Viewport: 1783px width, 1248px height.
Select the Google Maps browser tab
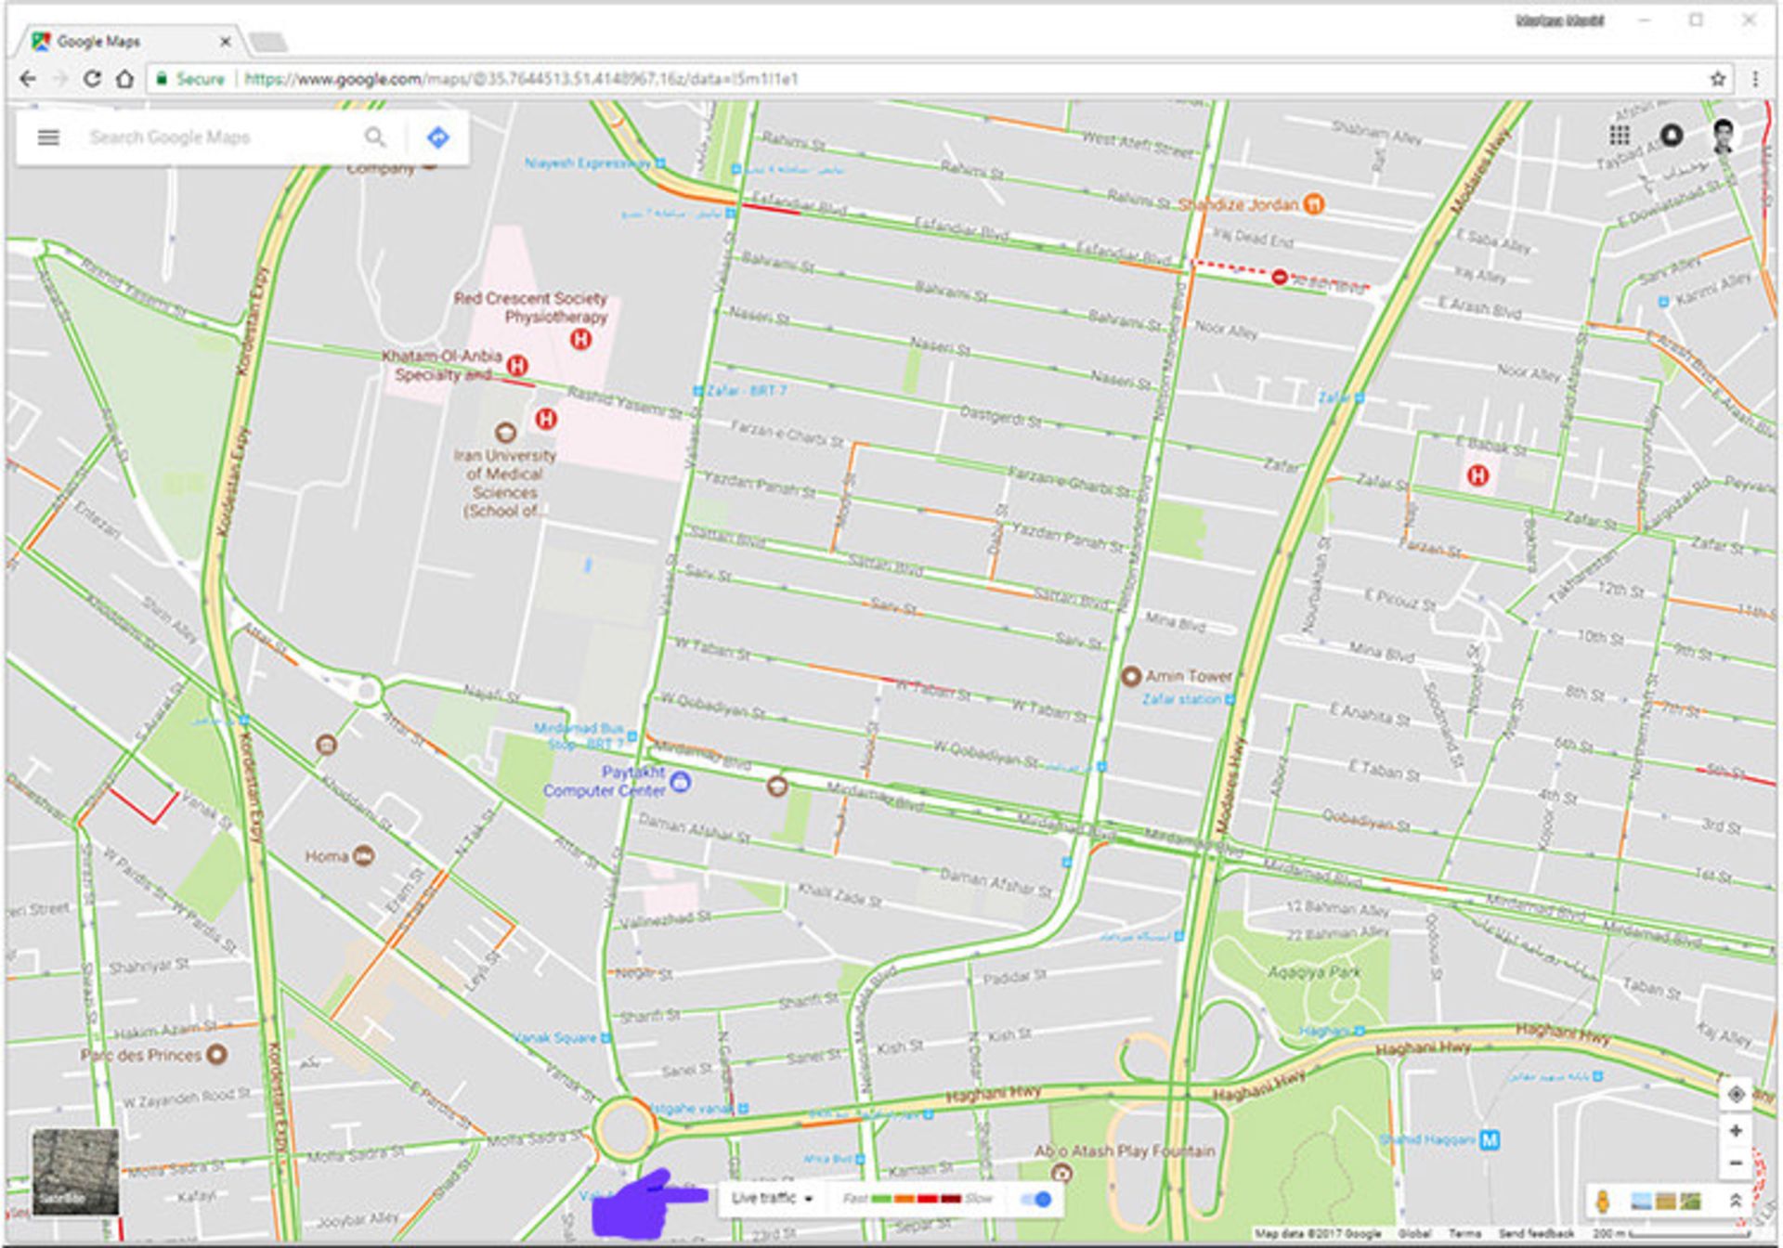pos(130,42)
